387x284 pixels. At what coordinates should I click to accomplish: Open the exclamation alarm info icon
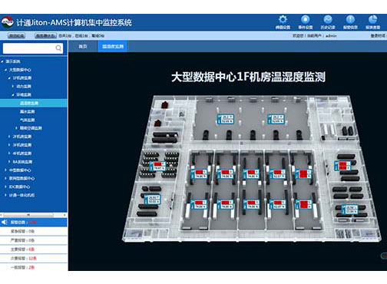[350, 19]
